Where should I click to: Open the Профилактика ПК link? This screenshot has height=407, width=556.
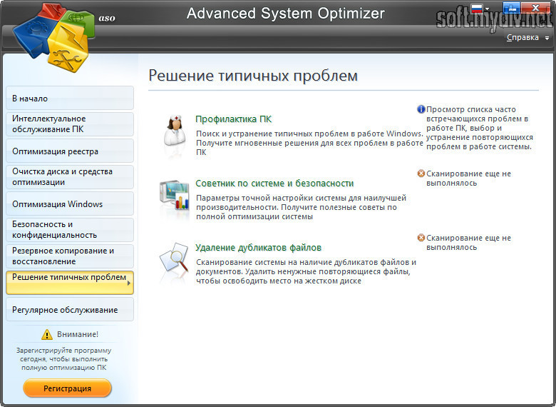(x=233, y=119)
